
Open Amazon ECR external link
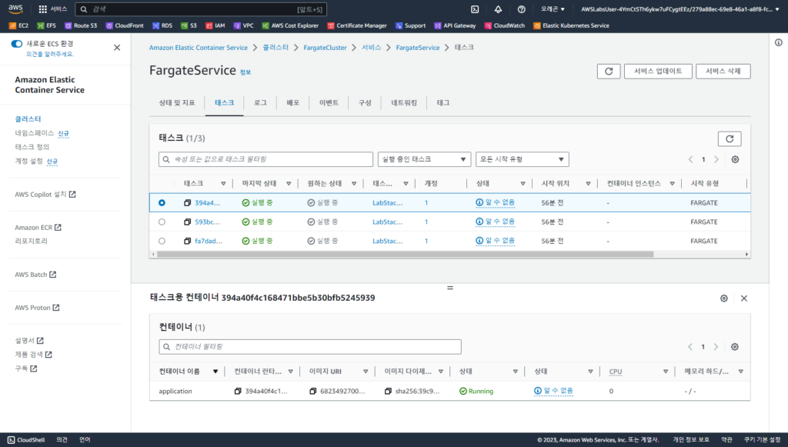(38, 228)
